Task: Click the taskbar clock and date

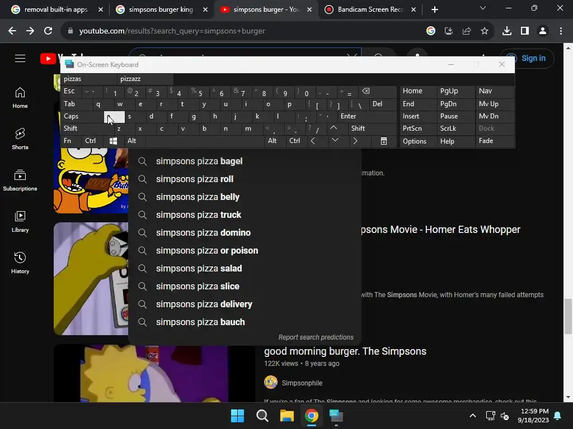Action: point(533,416)
